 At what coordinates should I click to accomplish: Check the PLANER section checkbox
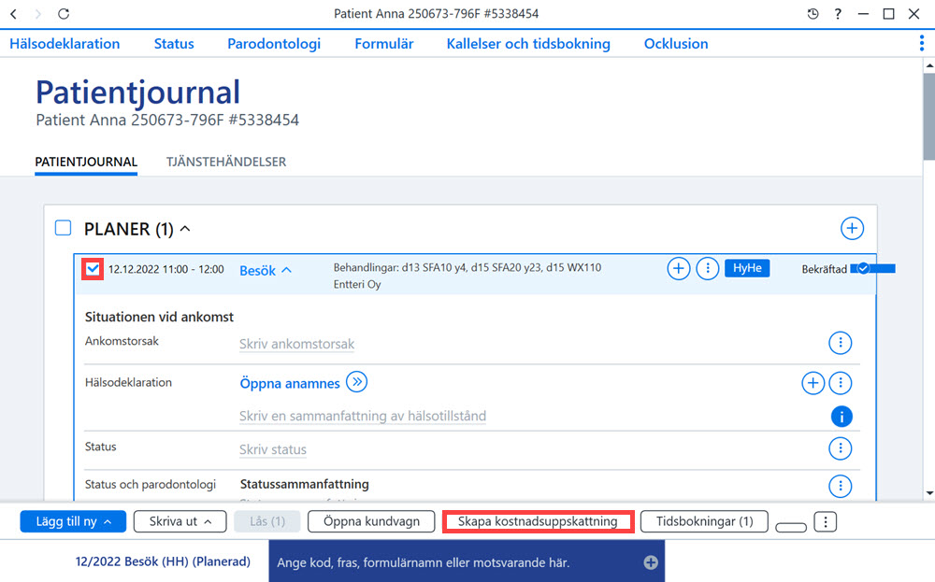coord(64,228)
